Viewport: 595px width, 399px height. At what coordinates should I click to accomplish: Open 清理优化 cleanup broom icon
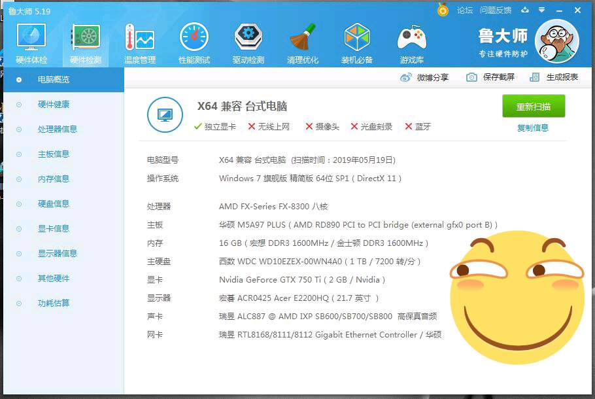303,44
